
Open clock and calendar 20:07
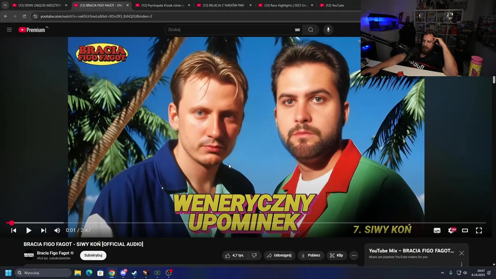click(478, 273)
